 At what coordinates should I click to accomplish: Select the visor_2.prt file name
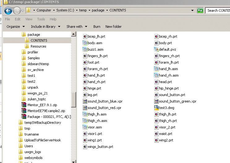(167, 127)
